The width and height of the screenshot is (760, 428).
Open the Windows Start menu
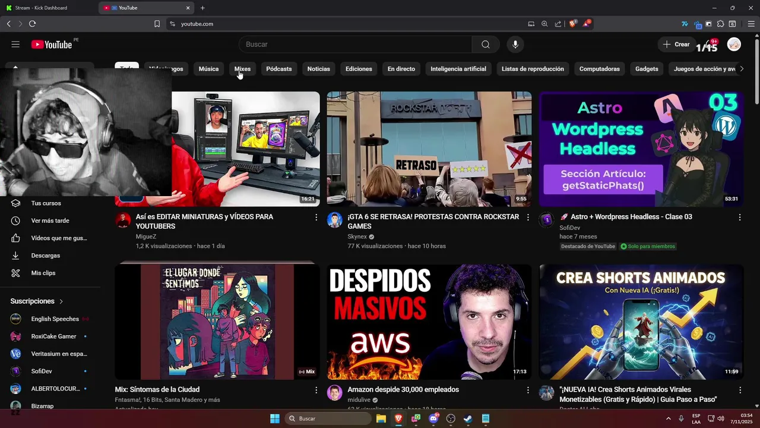pyautogui.click(x=275, y=418)
